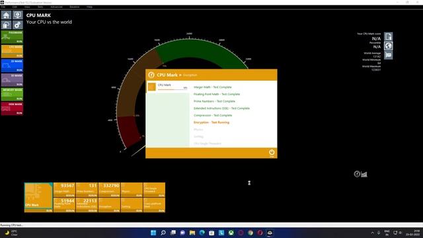
Task: Click 'Encryption - Test Running' line
Action: click(x=211, y=122)
